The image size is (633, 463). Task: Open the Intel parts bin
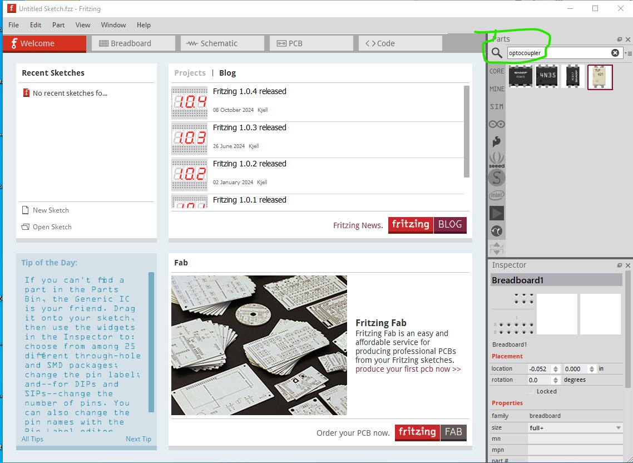(x=497, y=195)
